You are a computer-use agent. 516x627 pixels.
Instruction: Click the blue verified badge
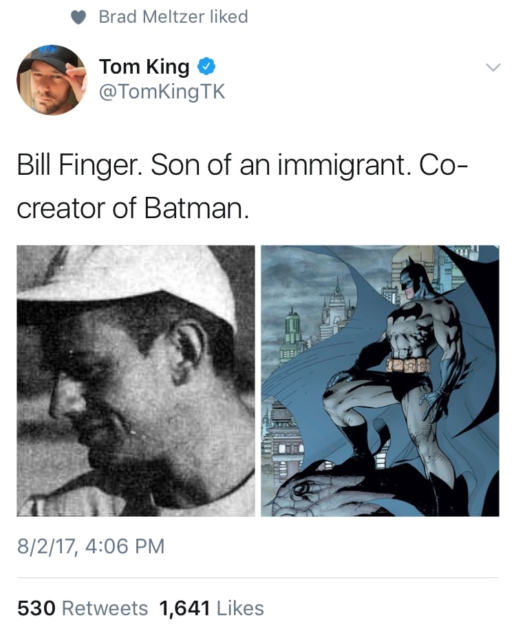pyautogui.click(x=206, y=67)
